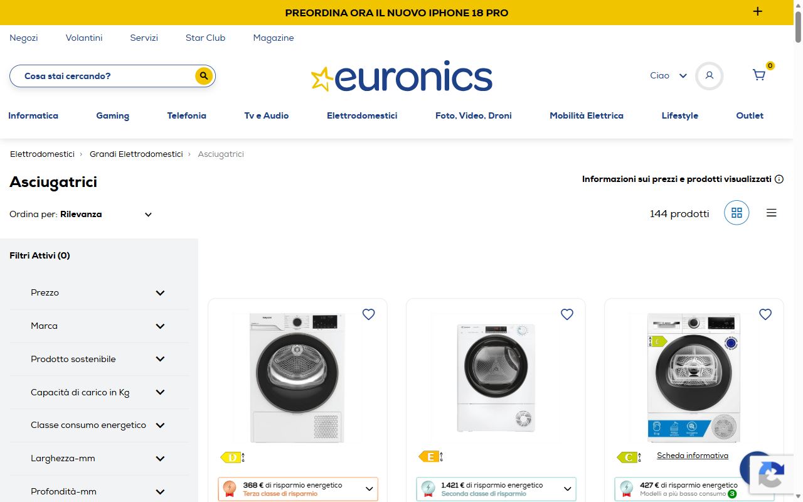Click the preordina iPhone 18 Pro banner text
The image size is (803, 502).
(396, 13)
